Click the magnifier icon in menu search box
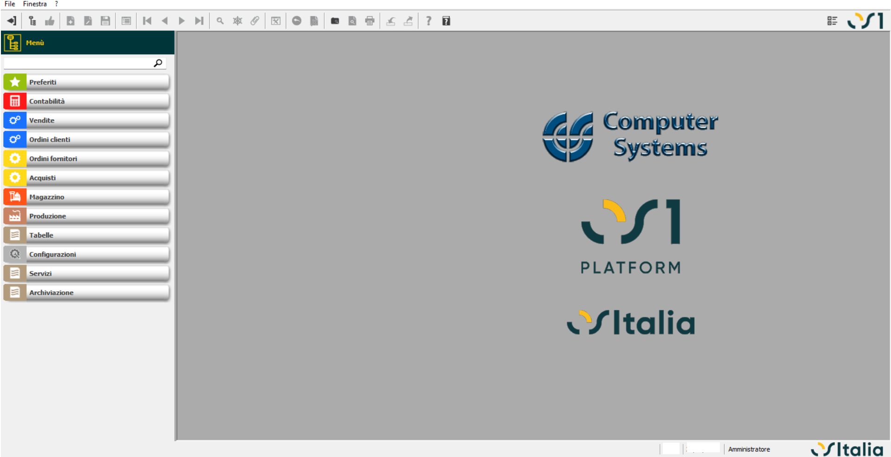 pos(158,63)
